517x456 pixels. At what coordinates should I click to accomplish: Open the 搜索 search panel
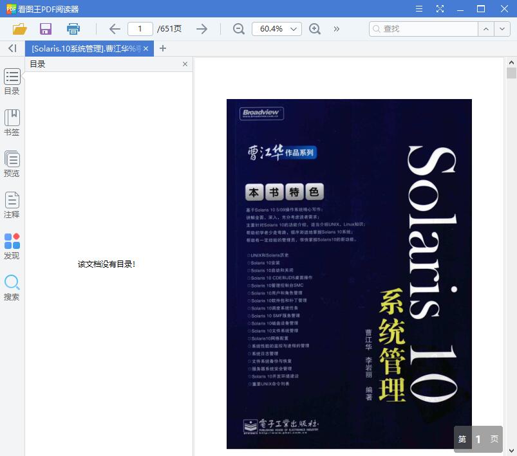(12, 287)
